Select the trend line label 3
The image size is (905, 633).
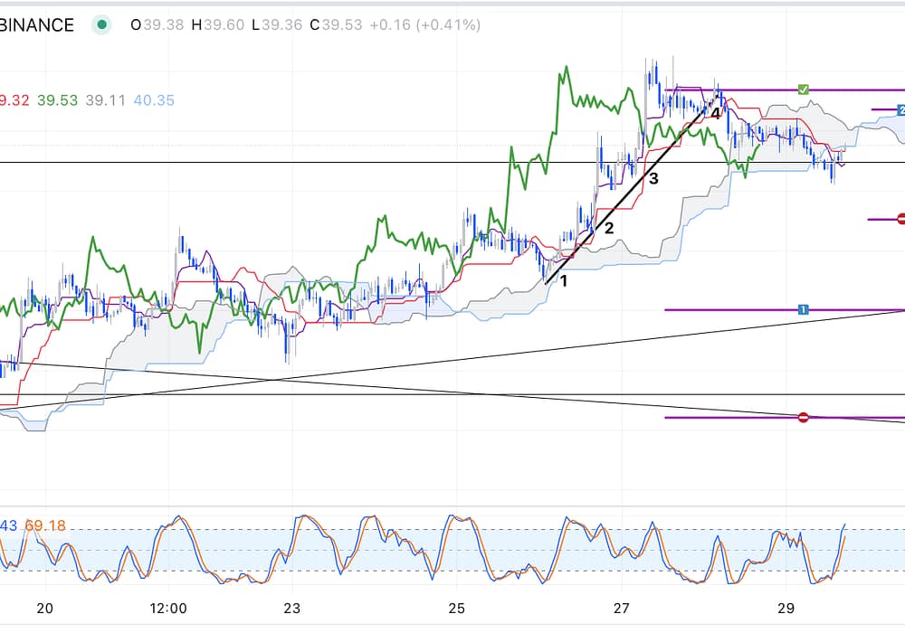coord(653,178)
